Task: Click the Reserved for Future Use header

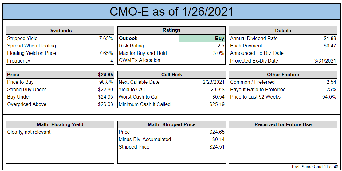Action: [283, 125]
